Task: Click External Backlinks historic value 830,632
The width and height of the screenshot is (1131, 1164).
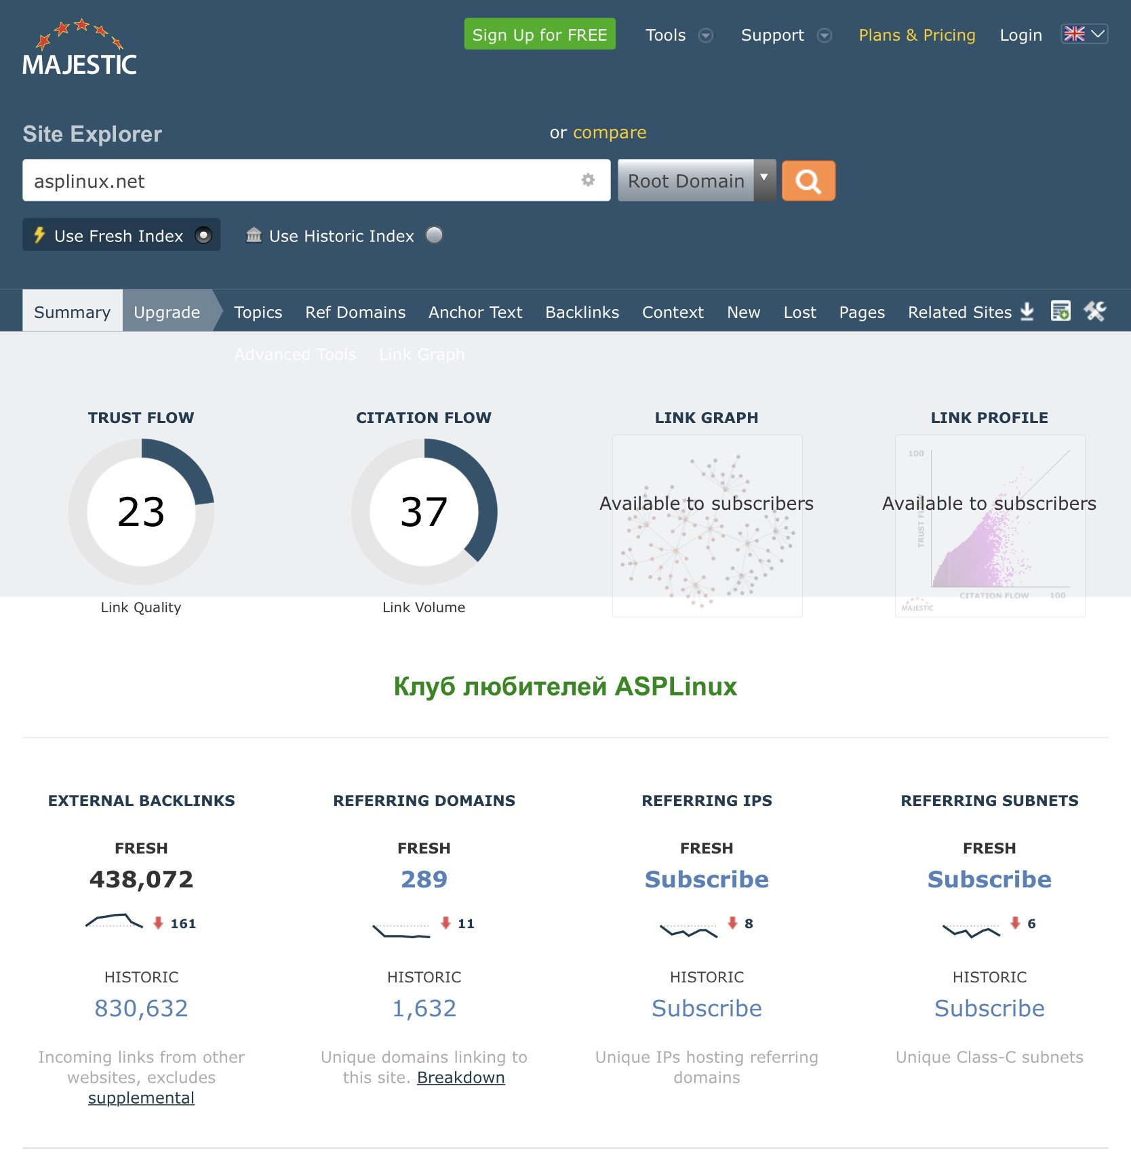Action: coord(141,1008)
